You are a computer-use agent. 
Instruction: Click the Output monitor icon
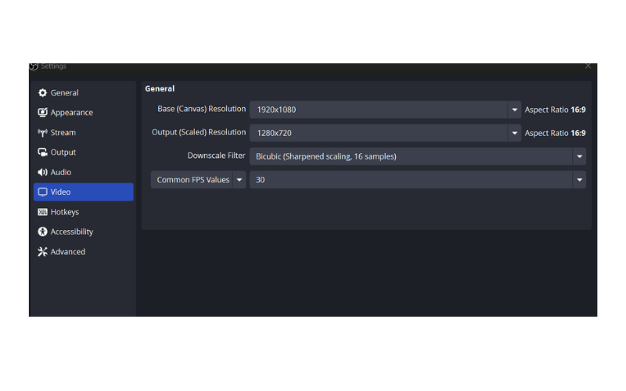click(x=42, y=152)
